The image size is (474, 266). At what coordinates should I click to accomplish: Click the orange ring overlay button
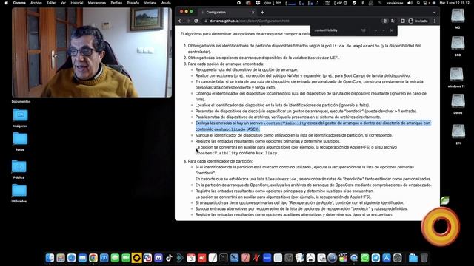pyautogui.click(x=441, y=226)
